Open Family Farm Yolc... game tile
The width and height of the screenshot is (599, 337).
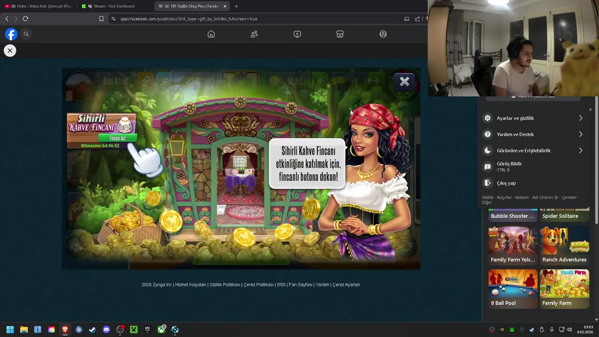pyautogui.click(x=513, y=245)
